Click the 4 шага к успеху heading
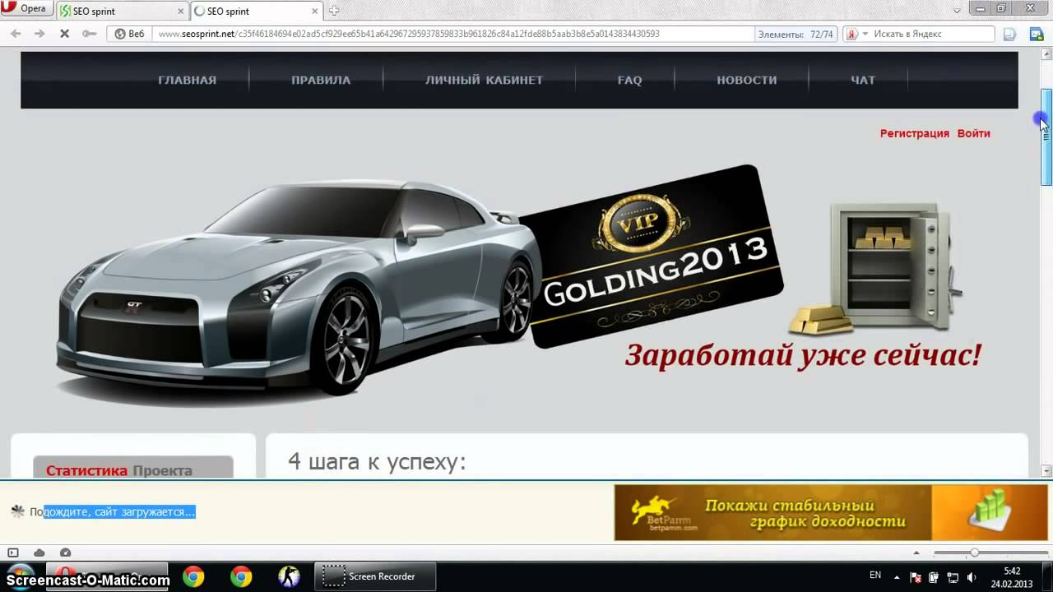The image size is (1053, 592). pyautogui.click(x=377, y=462)
